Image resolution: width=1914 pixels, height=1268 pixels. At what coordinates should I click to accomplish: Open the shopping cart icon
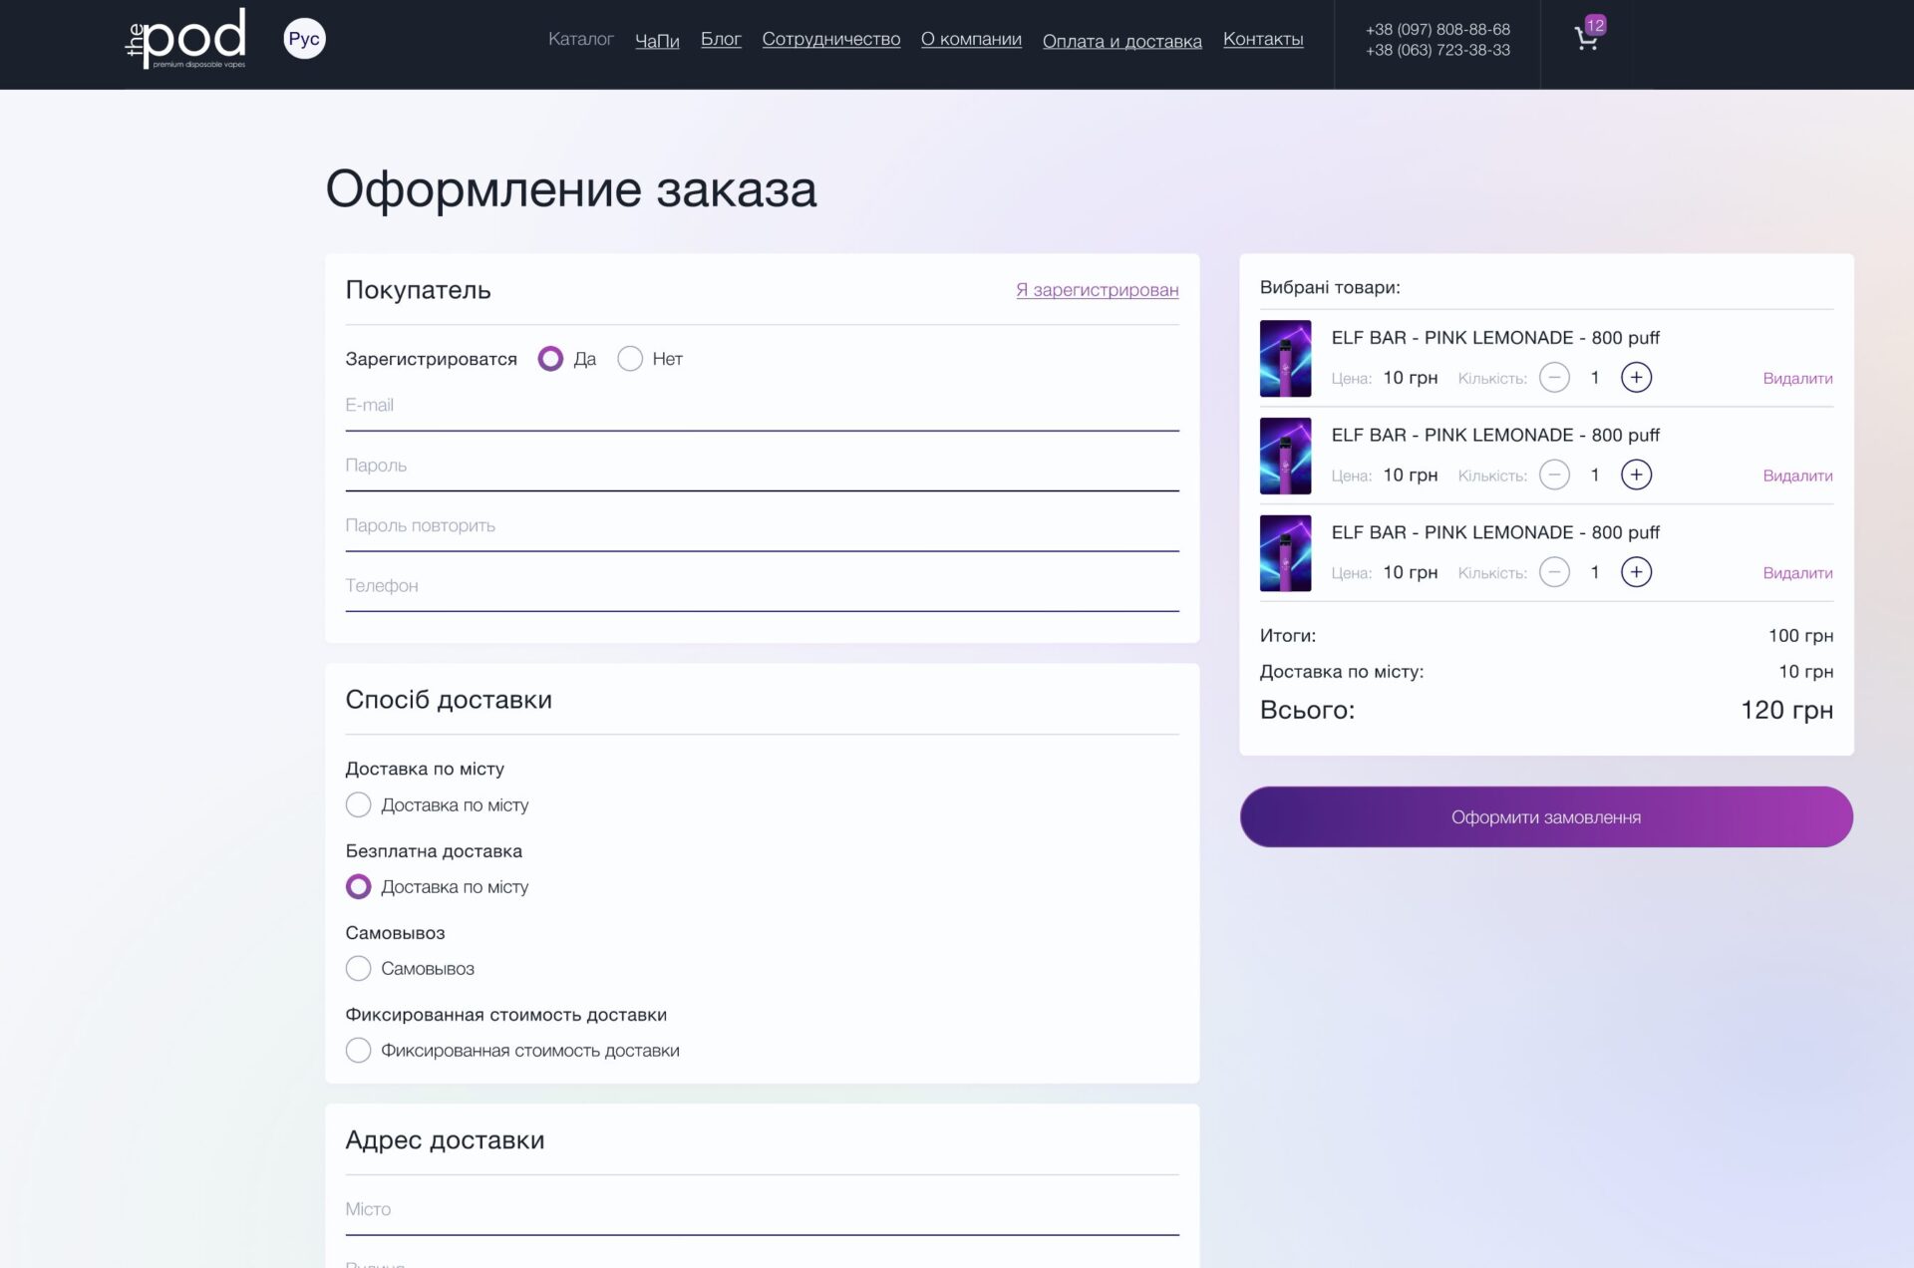[x=1587, y=37]
